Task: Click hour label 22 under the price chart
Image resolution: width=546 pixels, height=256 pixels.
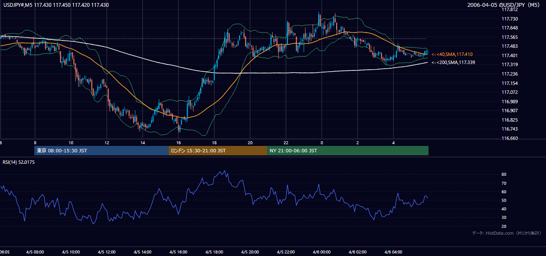Action: click(286, 143)
